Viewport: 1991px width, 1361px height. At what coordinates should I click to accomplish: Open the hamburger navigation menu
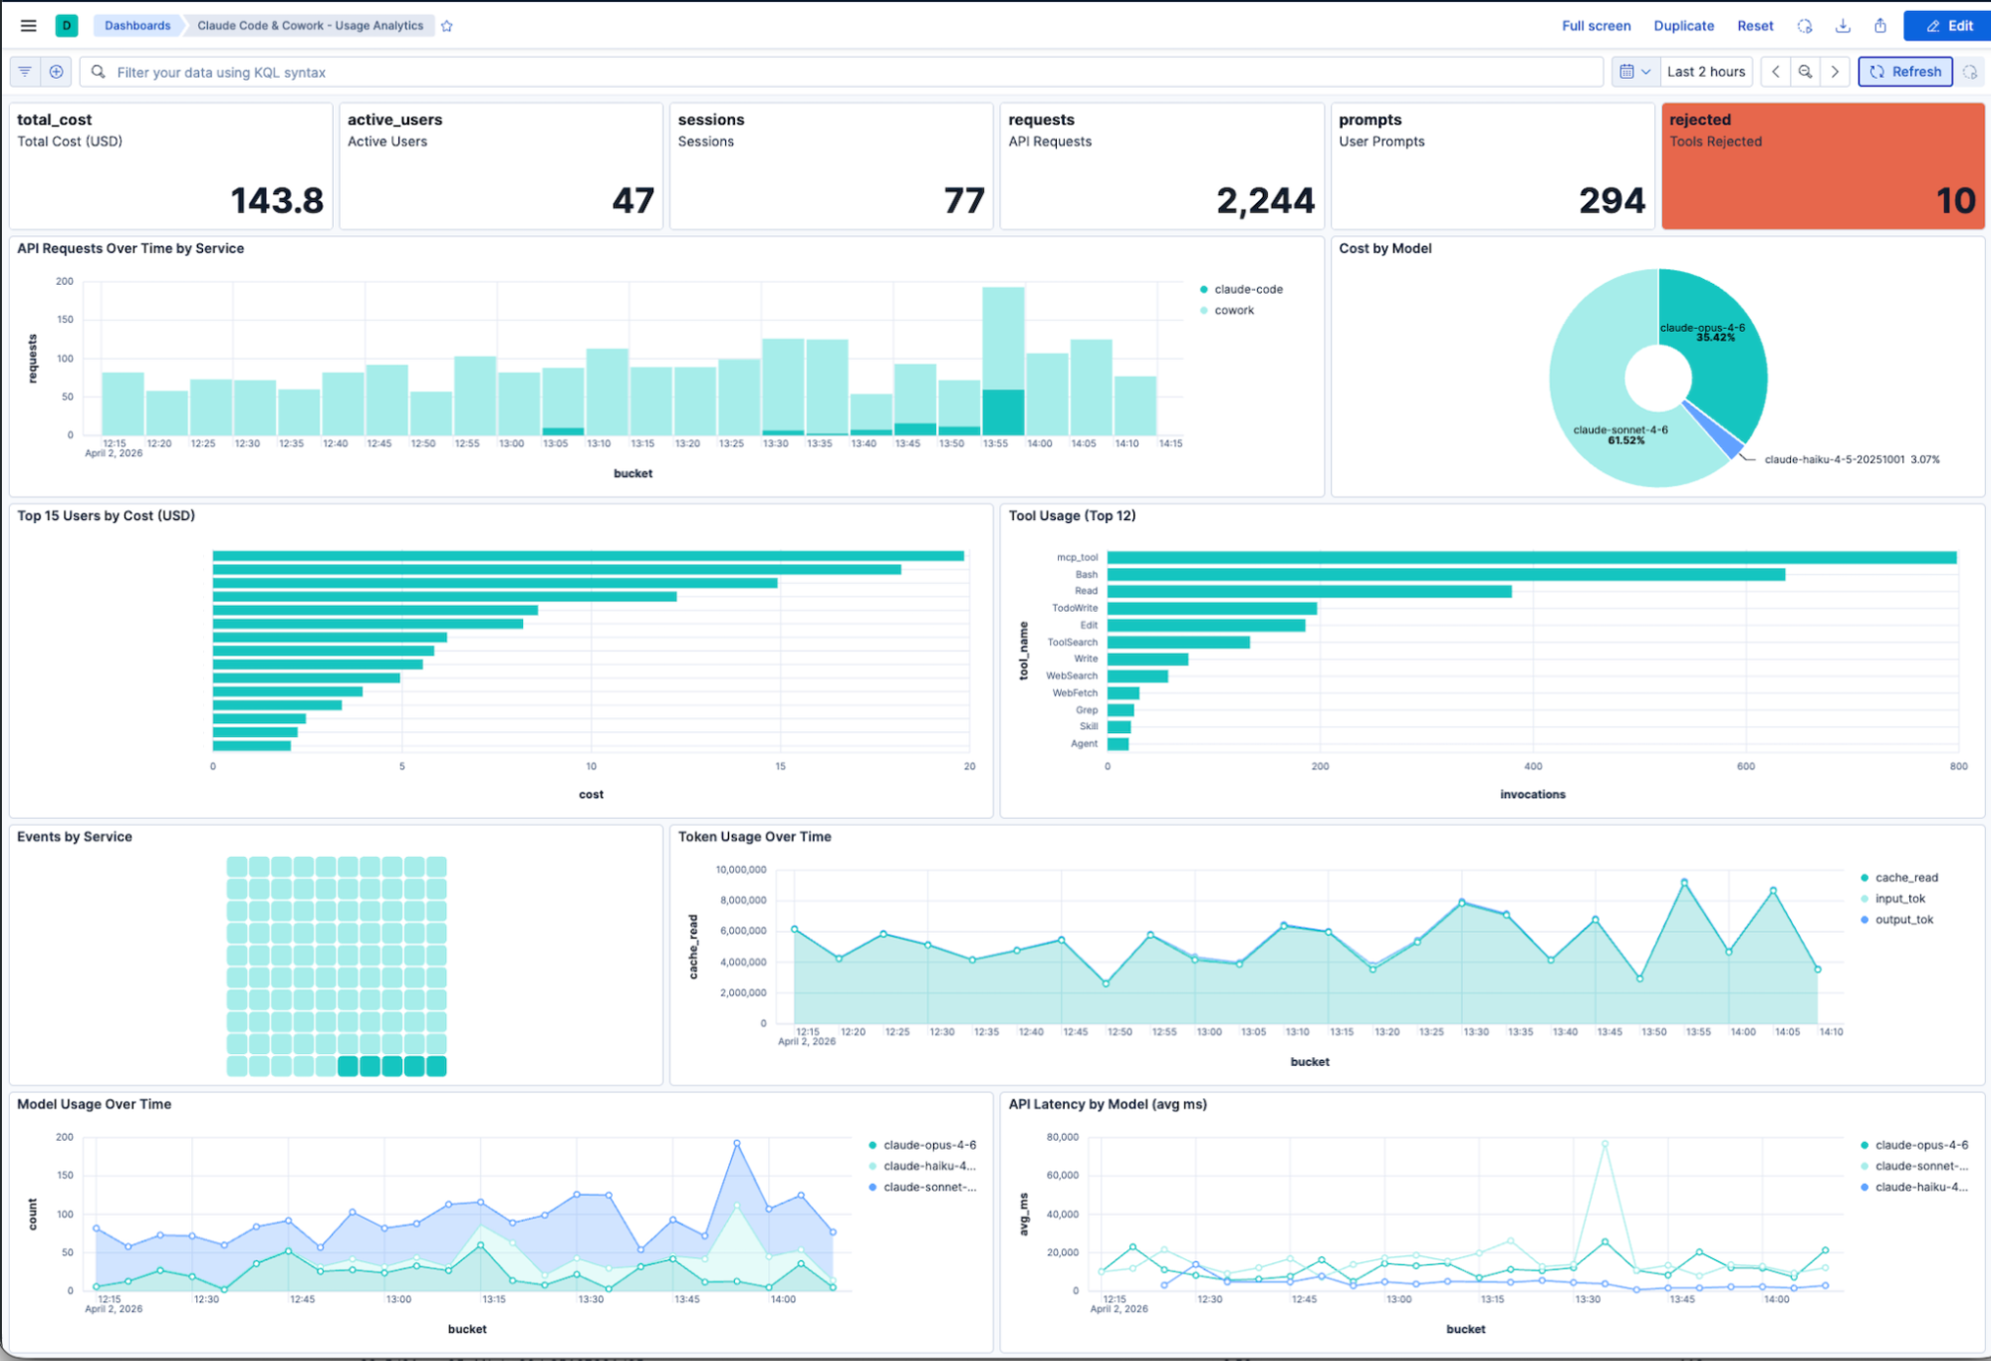tap(28, 26)
